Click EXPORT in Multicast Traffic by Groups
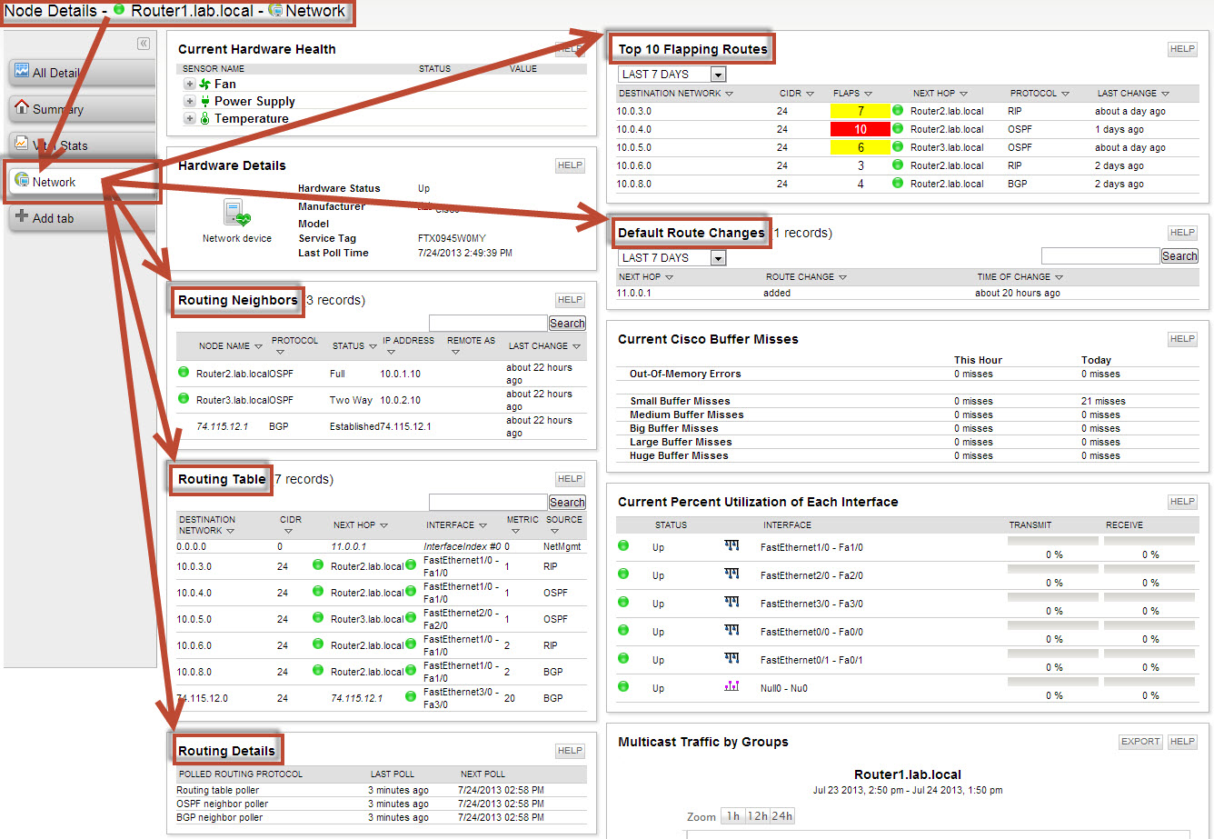 point(1140,742)
